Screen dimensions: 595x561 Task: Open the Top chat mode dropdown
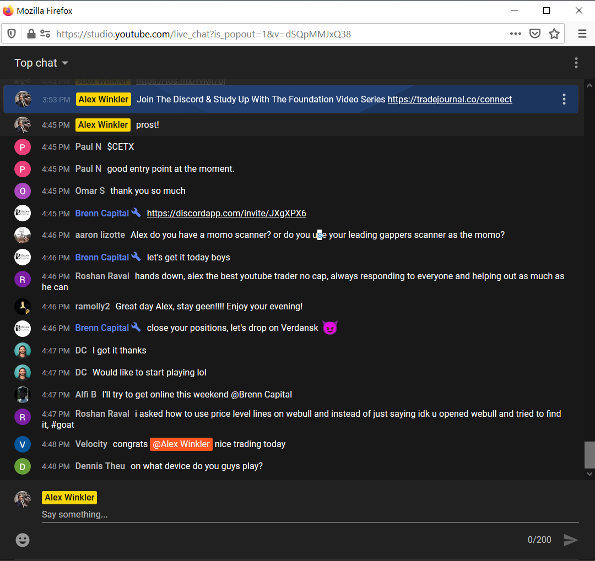[x=41, y=63]
